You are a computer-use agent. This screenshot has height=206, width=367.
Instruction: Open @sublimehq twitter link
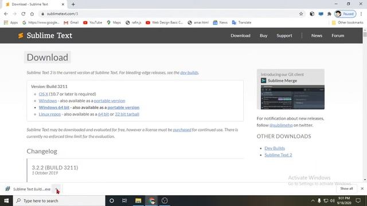click(x=281, y=125)
